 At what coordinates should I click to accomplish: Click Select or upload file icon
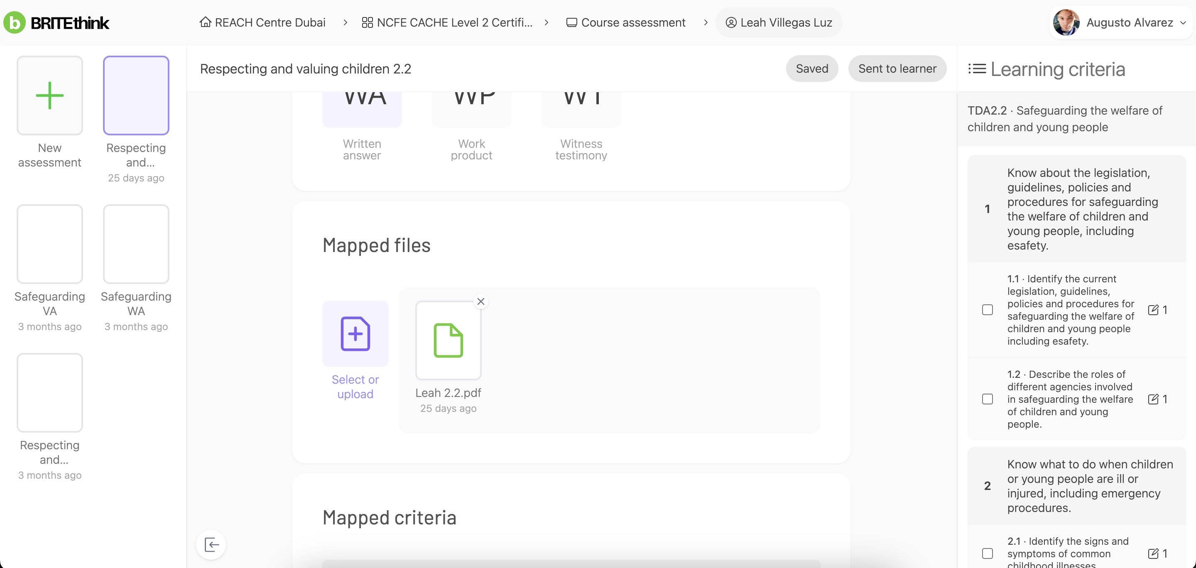tap(355, 334)
